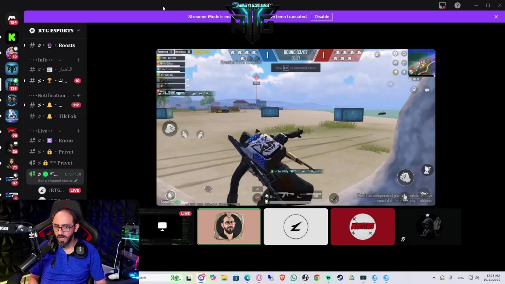Screen dimensions: 505x284
Task: Open Microsoft Store from the taskbar
Action: pyautogui.click(x=236, y=278)
